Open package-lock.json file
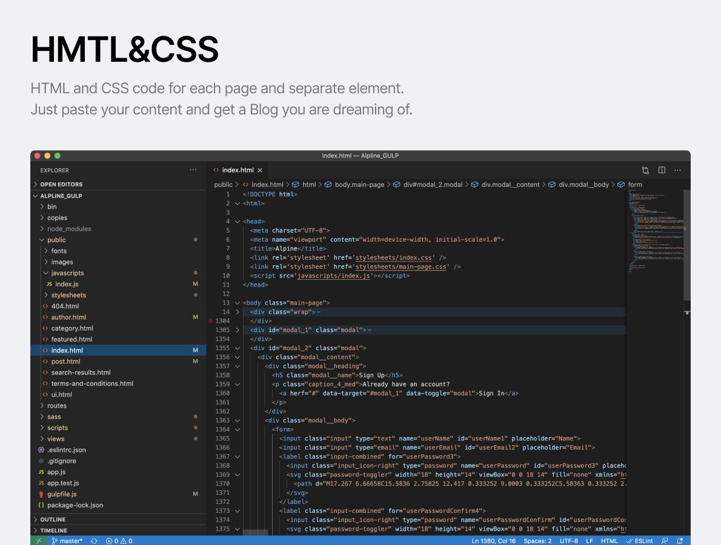Image resolution: width=721 pixels, height=545 pixels. pyautogui.click(x=118, y=505)
